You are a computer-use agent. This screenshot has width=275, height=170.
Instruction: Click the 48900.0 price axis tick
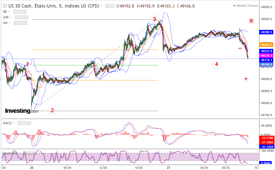tap(267, 91)
